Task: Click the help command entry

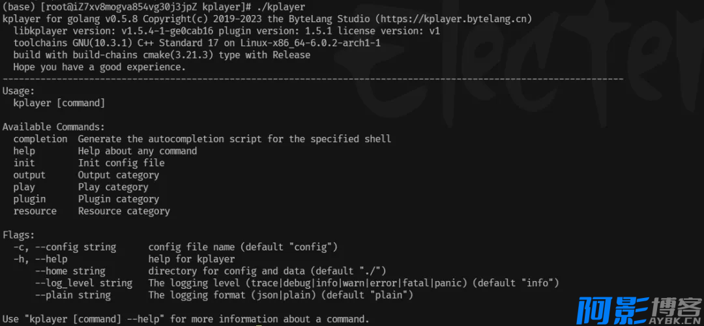Action: [24, 151]
